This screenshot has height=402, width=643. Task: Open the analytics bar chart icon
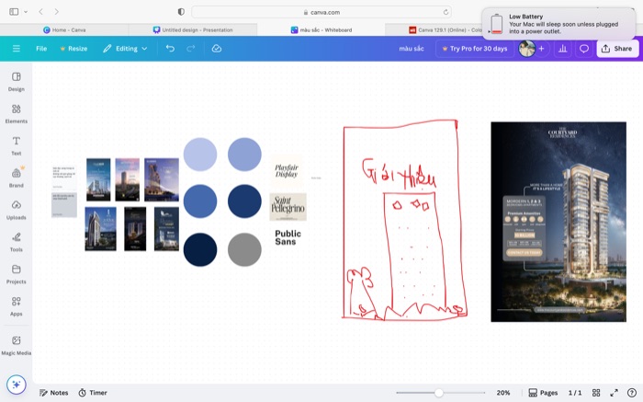click(562, 49)
